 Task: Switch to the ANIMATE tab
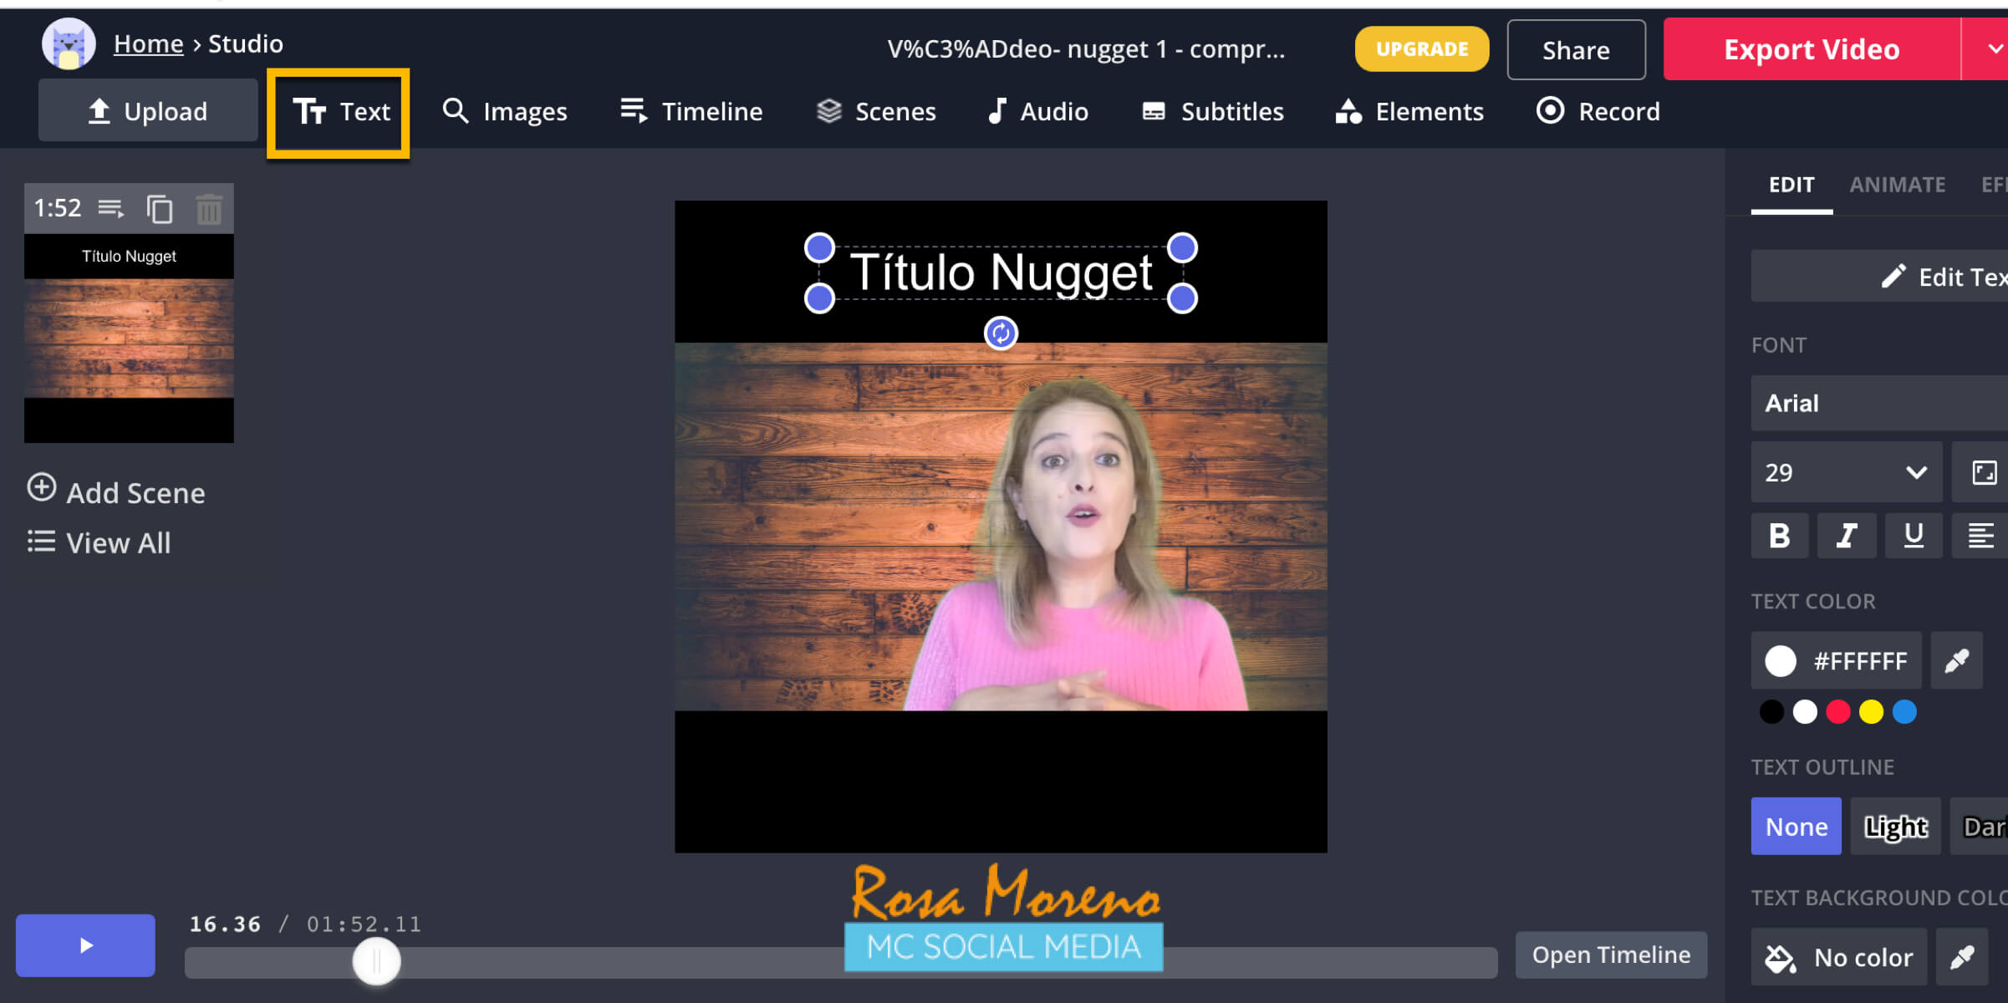coord(1897,185)
